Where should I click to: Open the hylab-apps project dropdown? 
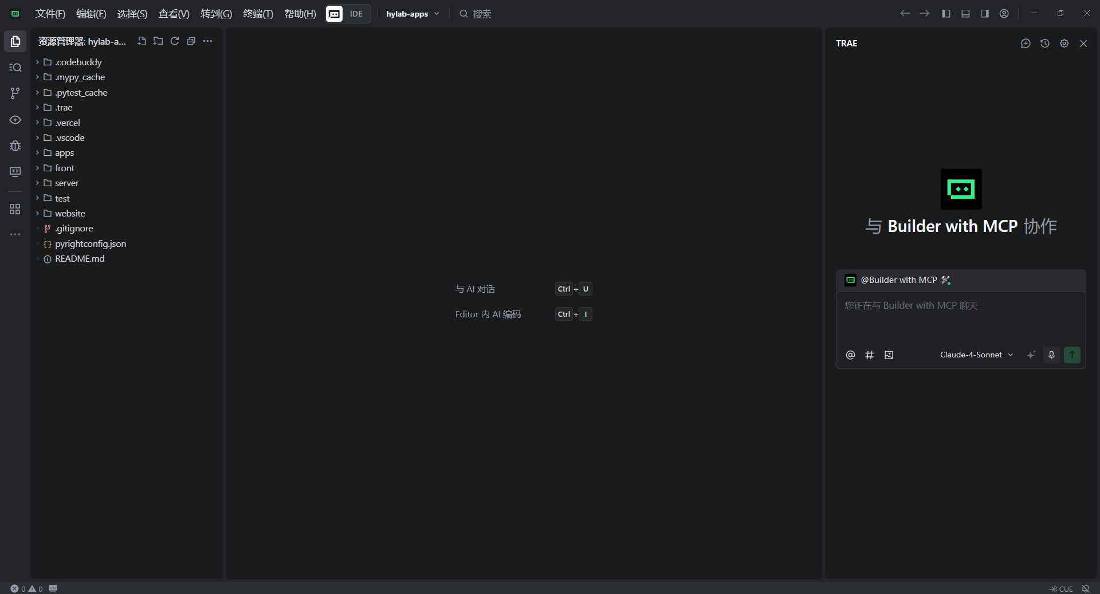412,14
